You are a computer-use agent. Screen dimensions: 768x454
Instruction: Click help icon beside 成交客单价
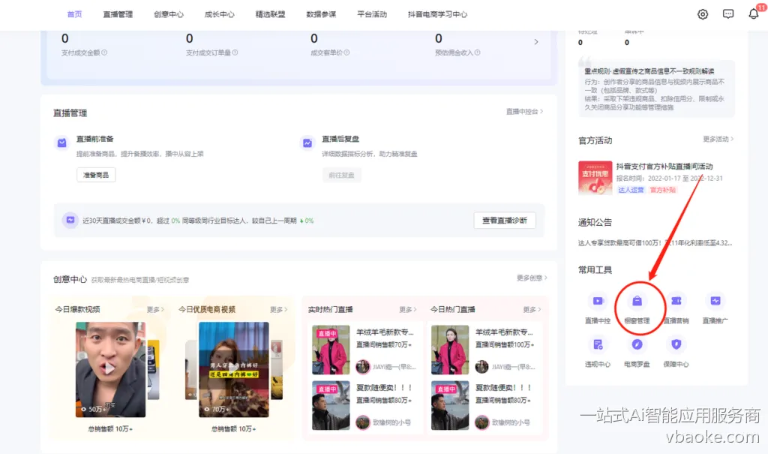point(346,53)
